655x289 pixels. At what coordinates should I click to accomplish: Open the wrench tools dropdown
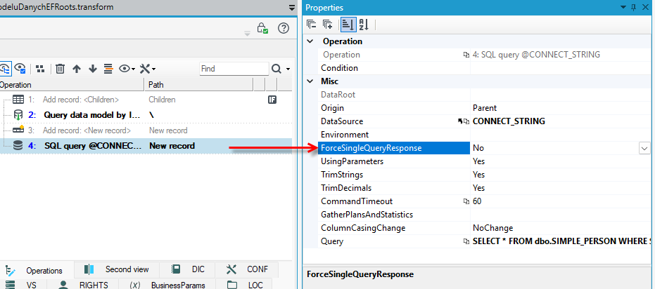tap(148, 69)
